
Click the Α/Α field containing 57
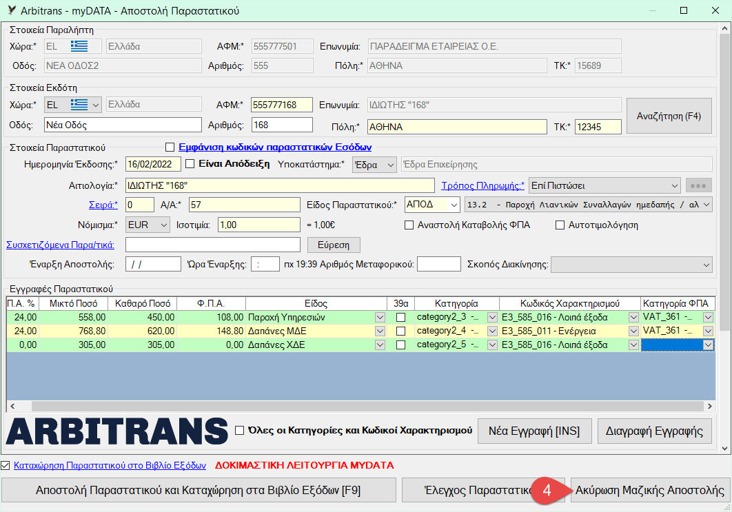click(x=244, y=205)
